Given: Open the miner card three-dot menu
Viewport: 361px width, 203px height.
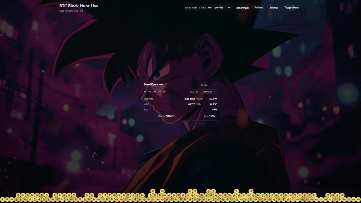Looking at the screenshot, I should point(215,85).
